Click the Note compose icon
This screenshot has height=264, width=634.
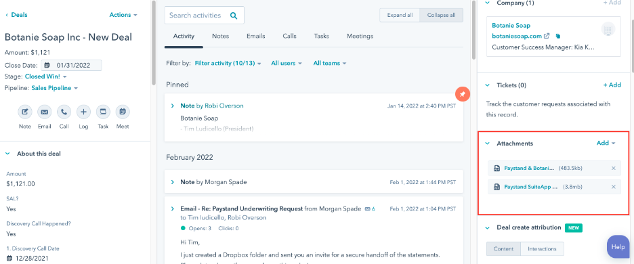click(24, 112)
